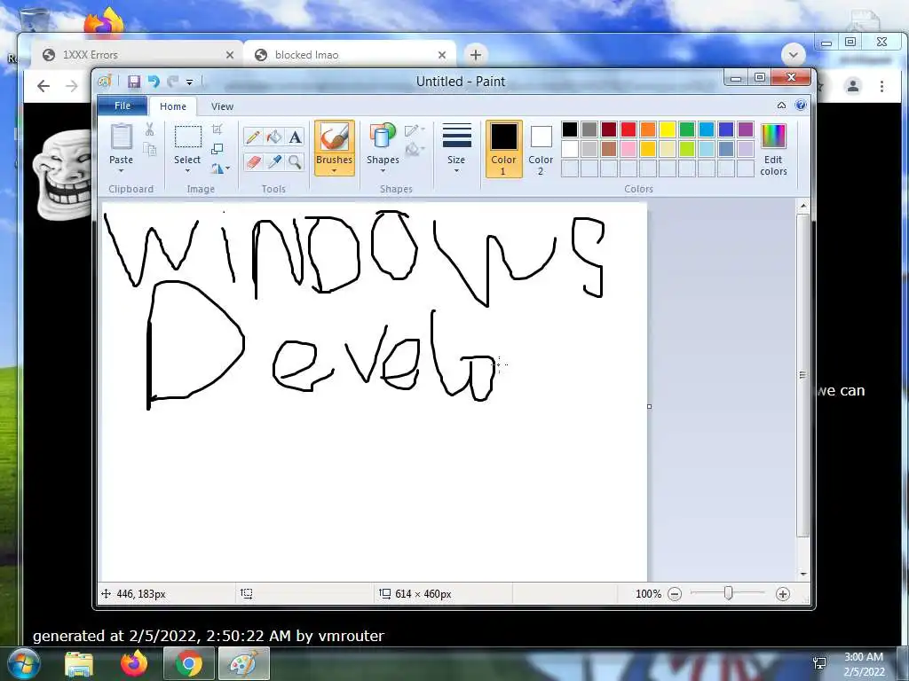
Task: Select the Pencil tool in Paint
Action: point(253,137)
